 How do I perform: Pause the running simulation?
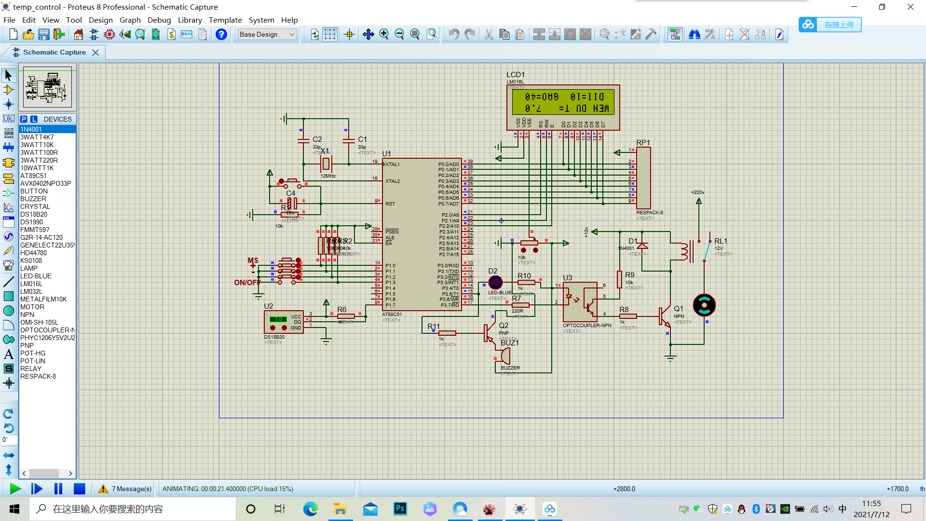[x=58, y=489]
